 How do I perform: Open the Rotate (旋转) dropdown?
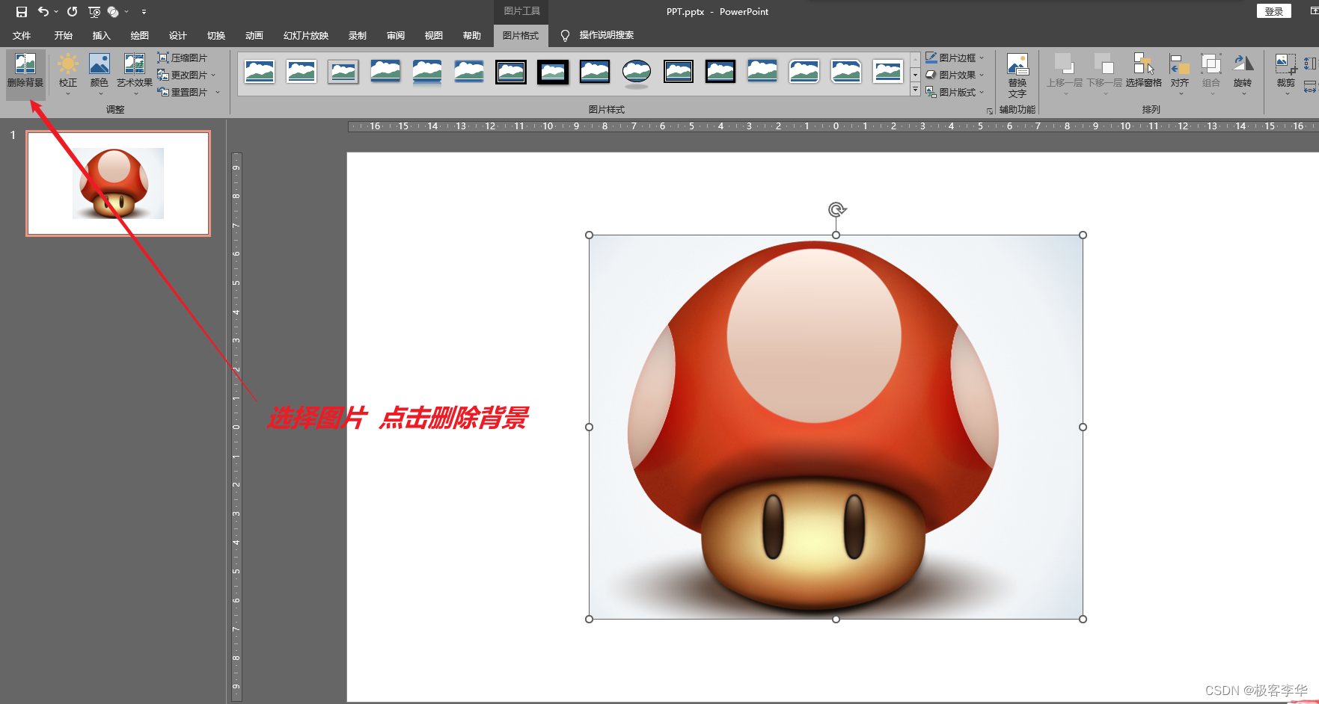tap(1242, 72)
